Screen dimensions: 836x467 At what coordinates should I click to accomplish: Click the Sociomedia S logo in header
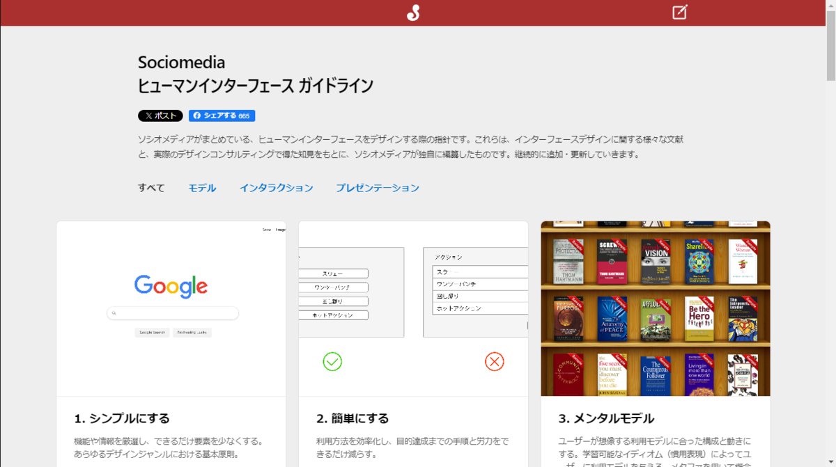click(x=413, y=13)
